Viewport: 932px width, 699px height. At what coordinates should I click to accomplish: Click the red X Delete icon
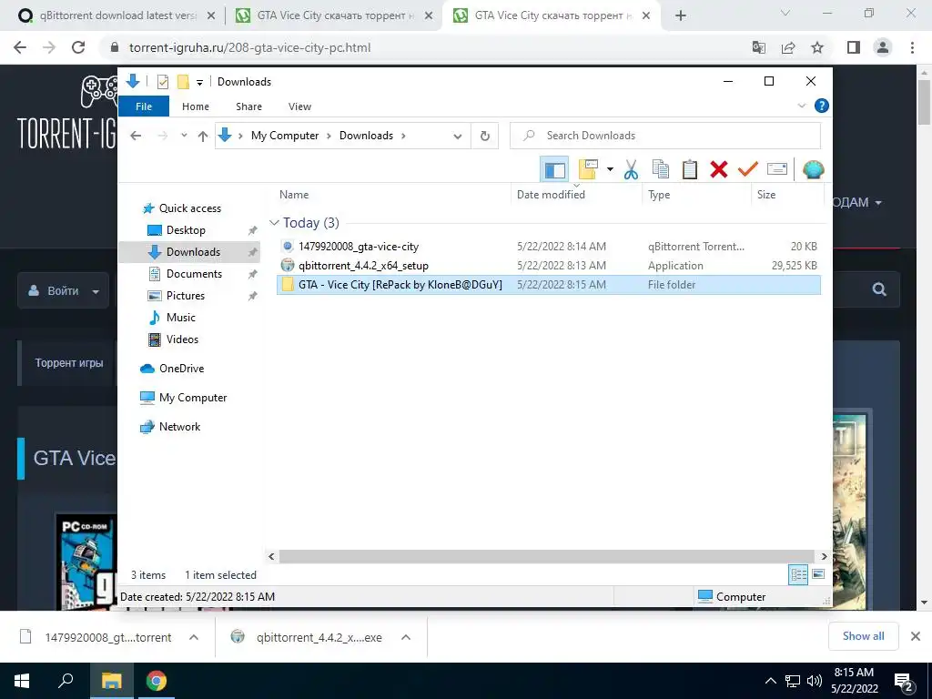719,169
